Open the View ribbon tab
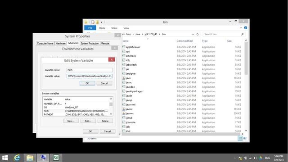 click(x=126, y=28)
